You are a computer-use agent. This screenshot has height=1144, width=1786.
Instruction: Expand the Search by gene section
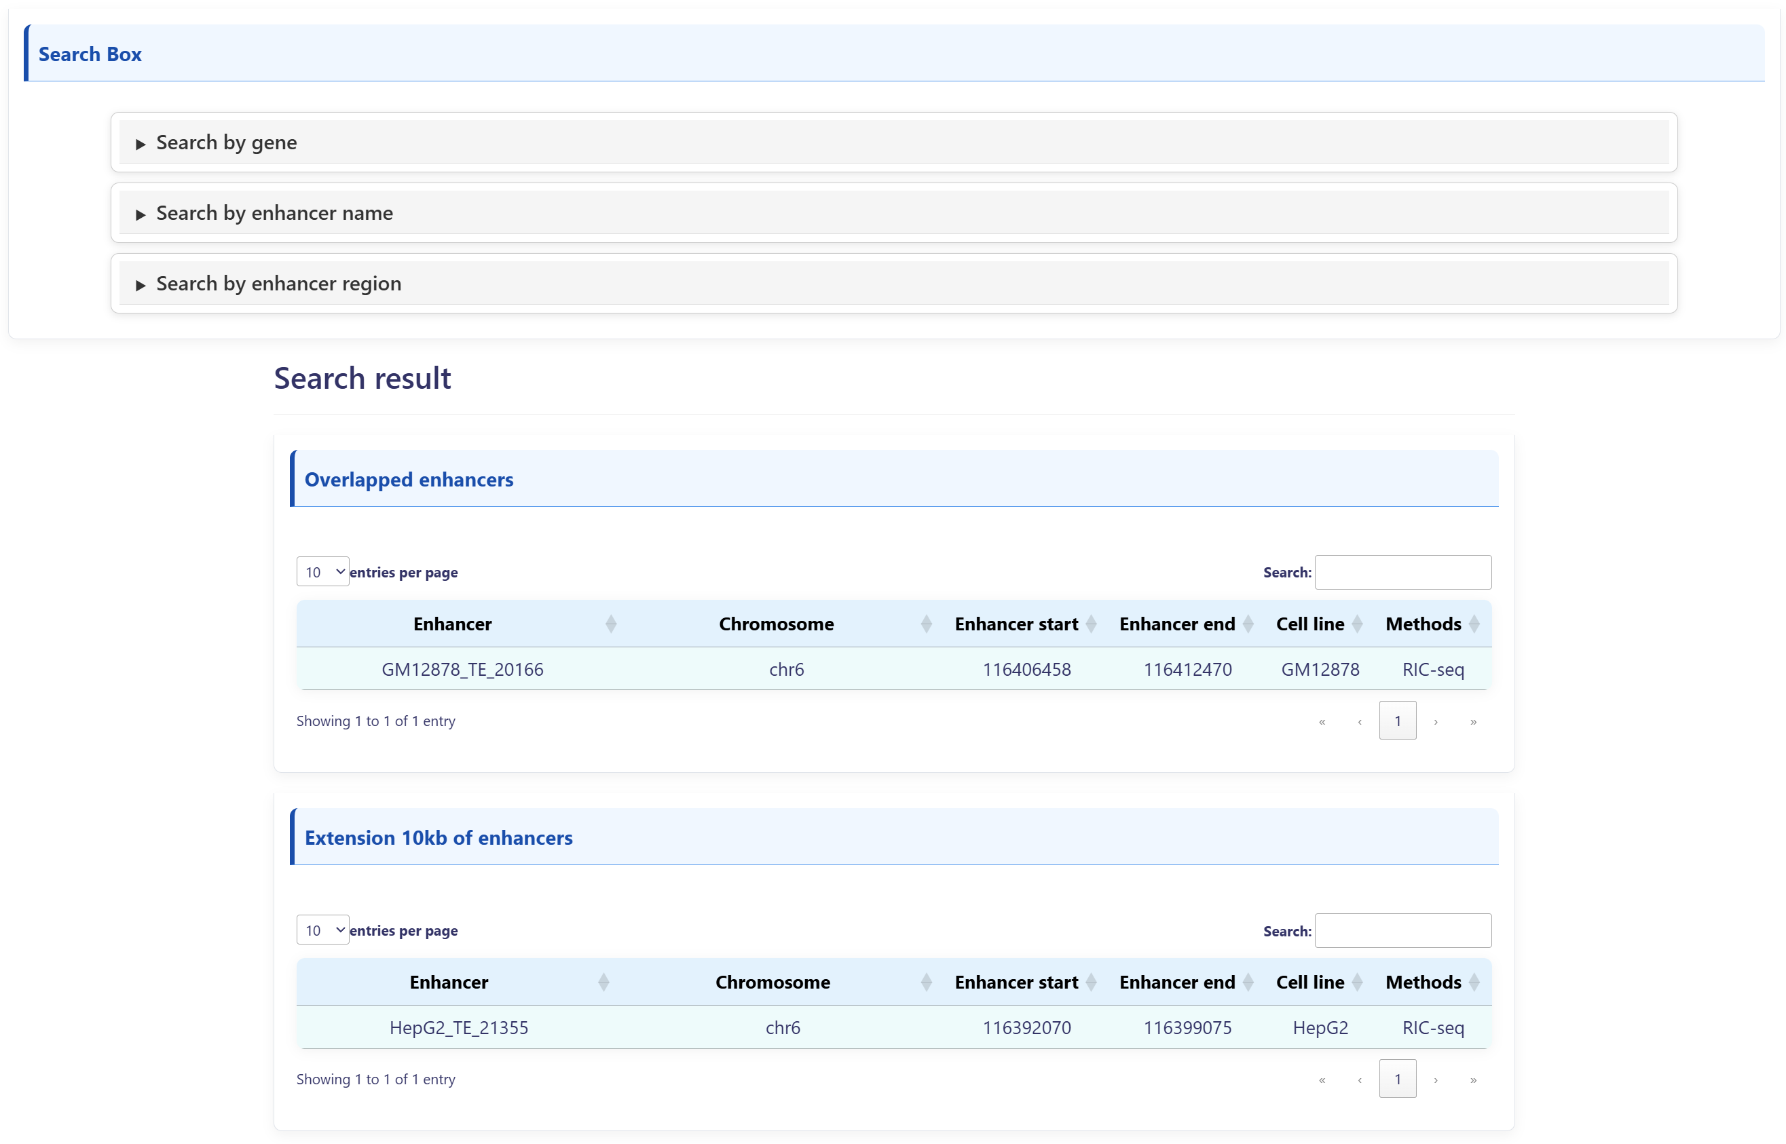click(x=226, y=142)
